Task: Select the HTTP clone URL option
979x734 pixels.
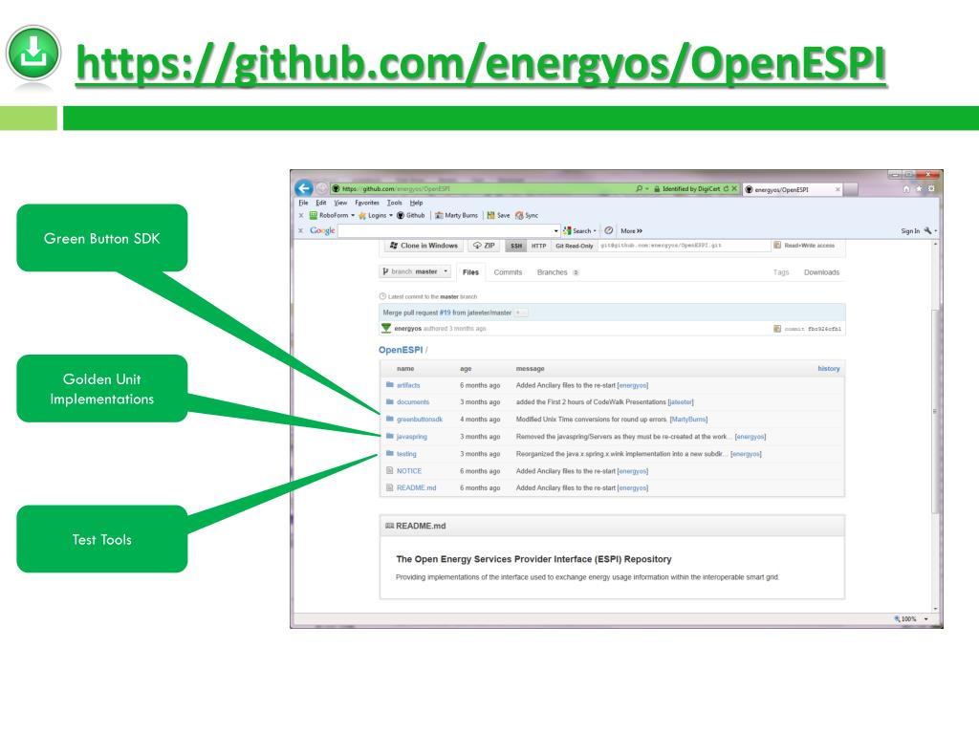Action: [x=538, y=246]
